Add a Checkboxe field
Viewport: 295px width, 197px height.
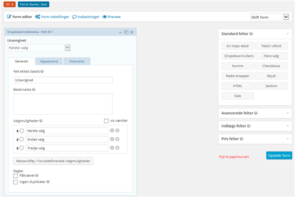[271, 66]
